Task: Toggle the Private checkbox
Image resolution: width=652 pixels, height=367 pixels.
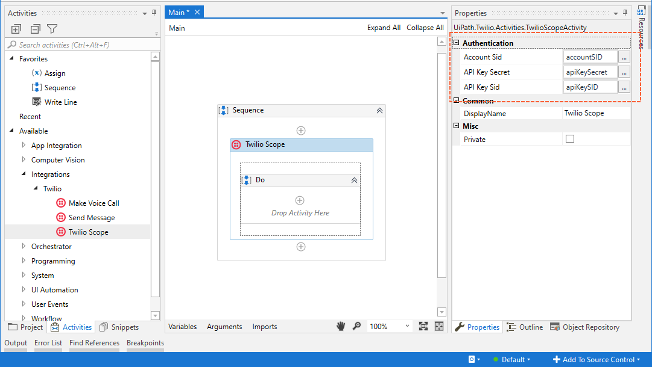Action: (570, 138)
